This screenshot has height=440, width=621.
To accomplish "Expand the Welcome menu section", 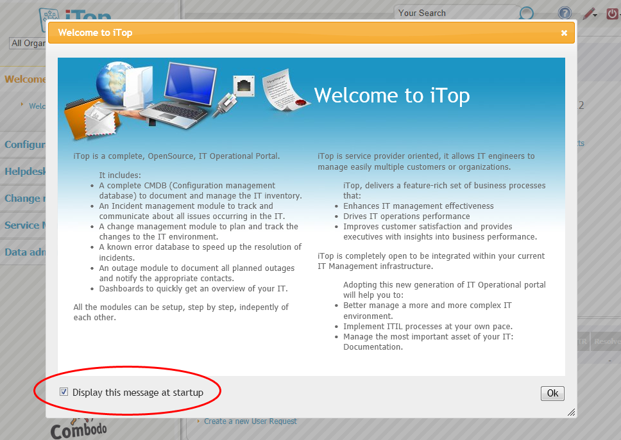I will point(24,79).
